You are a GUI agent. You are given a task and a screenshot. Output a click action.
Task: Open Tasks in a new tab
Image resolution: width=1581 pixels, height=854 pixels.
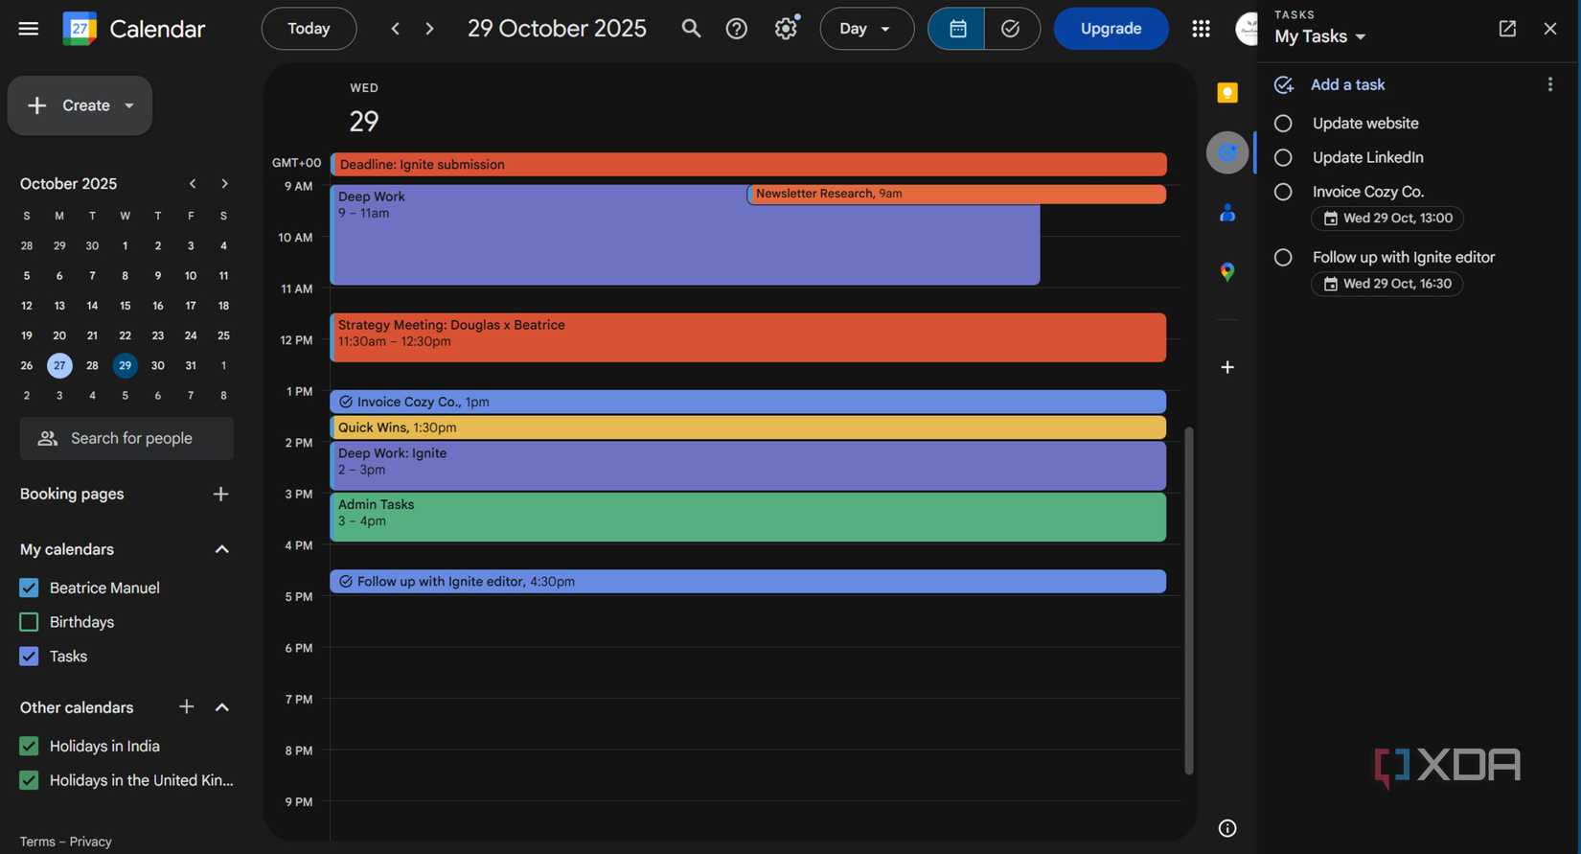click(x=1507, y=29)
